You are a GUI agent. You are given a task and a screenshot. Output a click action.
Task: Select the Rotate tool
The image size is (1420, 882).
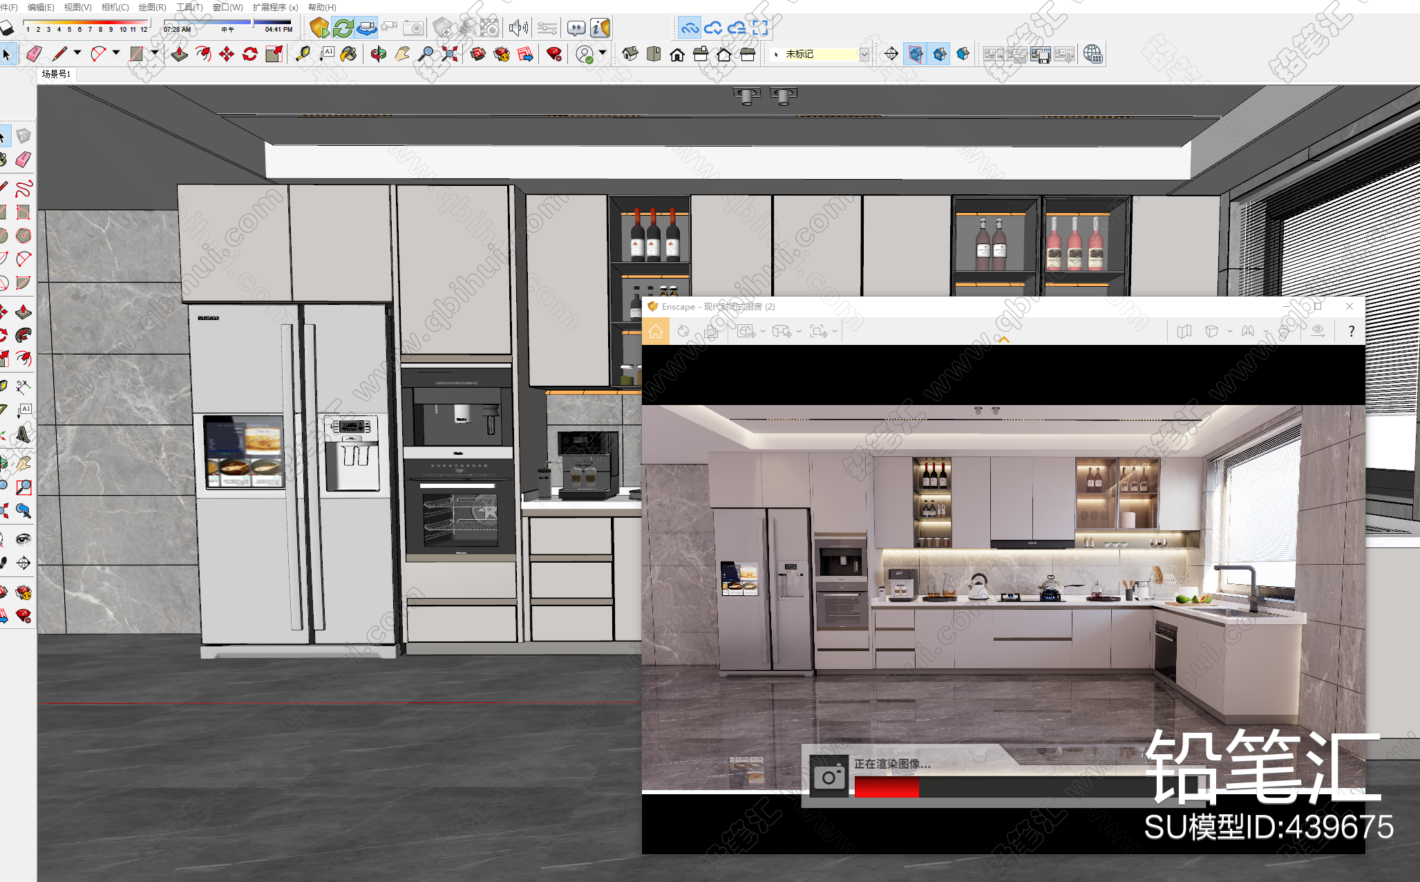pyautogui.click(x=250, y=54)
